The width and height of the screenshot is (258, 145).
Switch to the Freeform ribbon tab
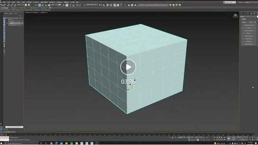(x=13, y=8)
